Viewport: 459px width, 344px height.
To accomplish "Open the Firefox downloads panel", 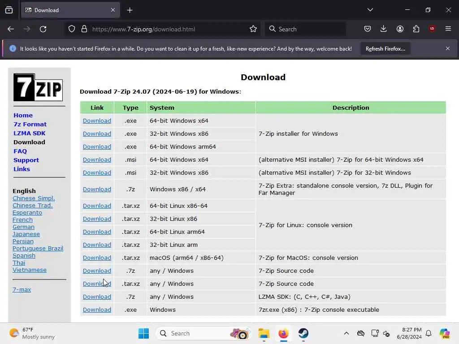I will [x=384, y=29].
